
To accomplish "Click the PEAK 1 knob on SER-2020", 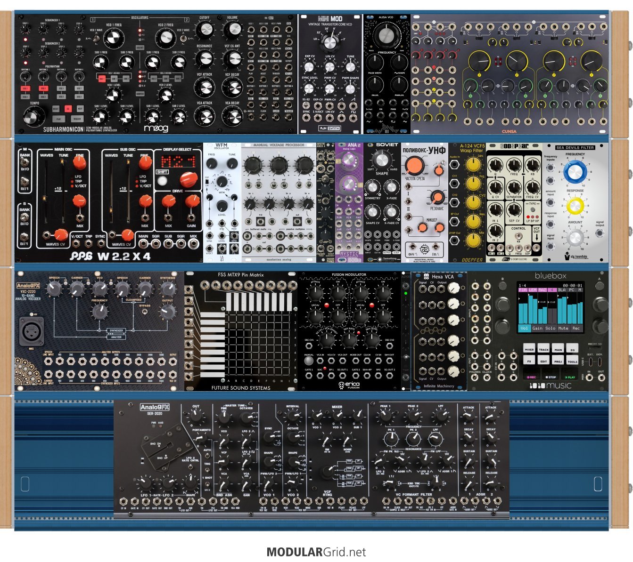I will [385, 416].
